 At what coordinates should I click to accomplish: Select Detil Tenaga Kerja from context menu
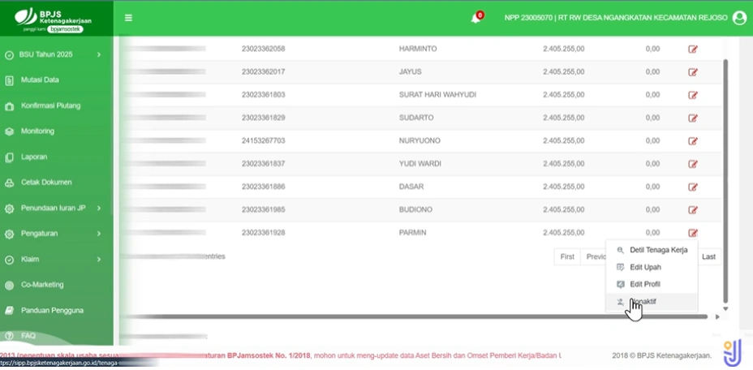click(x=658, y=250)
